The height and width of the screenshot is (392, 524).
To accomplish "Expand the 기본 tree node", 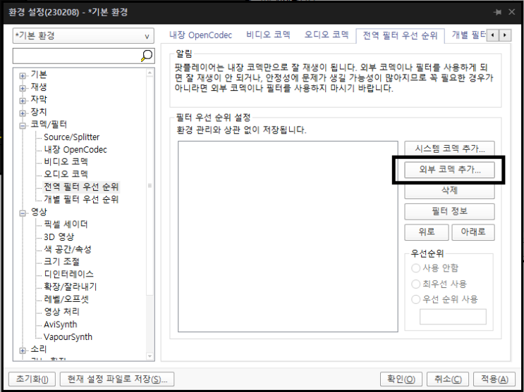I will tap(23, 76).
